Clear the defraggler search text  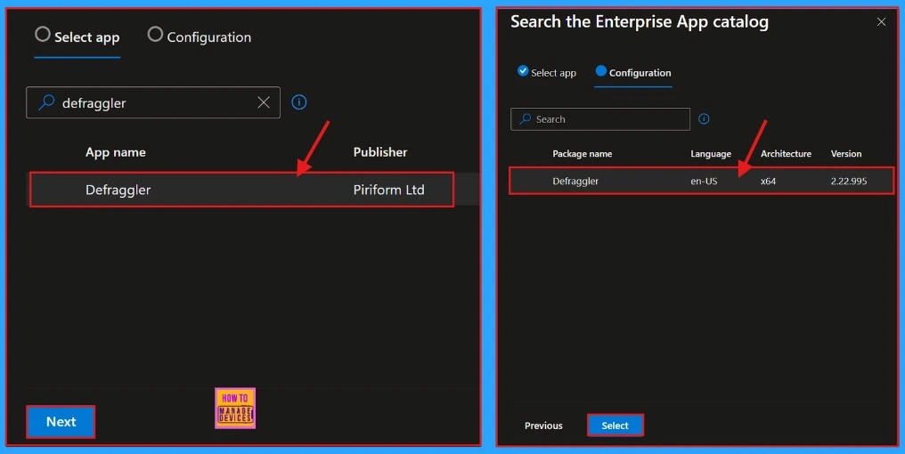point(264,102)
